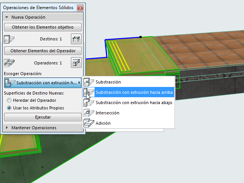Click the downward extrusion subtraction icon
Screen dimensions: 244x183
[x=89, y=103]
